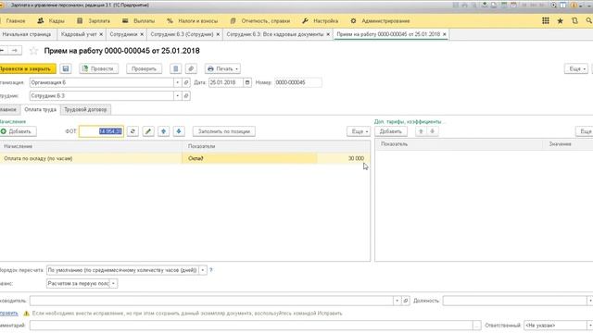Click the Должность input field
This screenshot has width=593, height=333.
click(514, 301)
